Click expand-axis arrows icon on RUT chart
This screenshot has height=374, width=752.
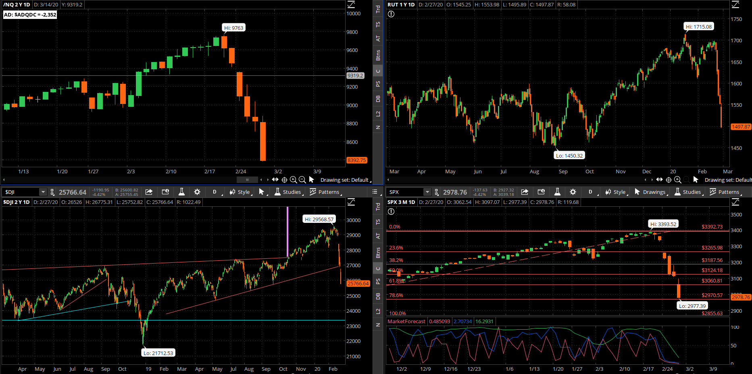click(x=660, y=180)
